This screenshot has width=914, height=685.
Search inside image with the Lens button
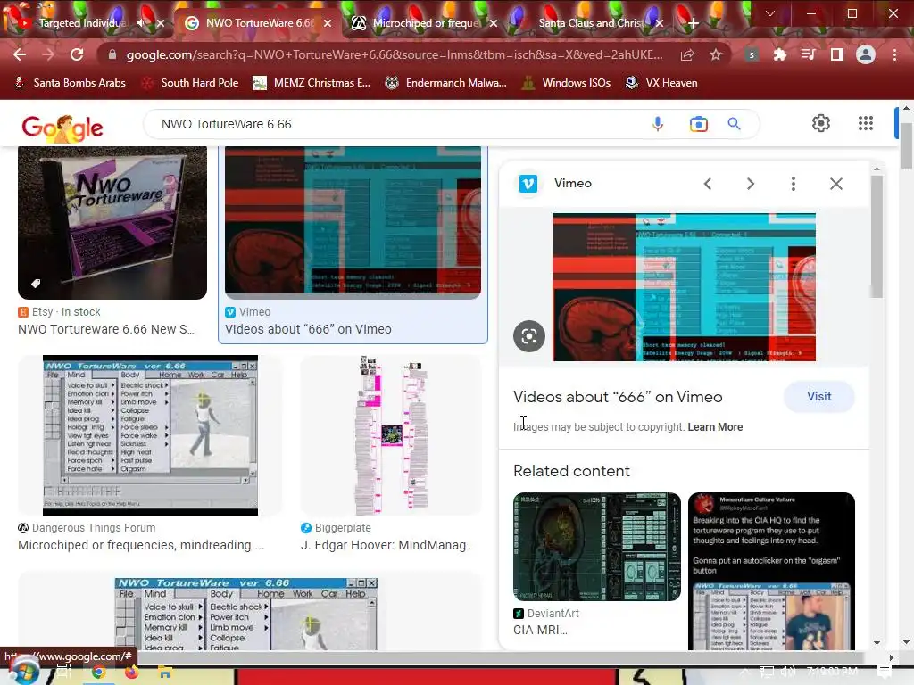[529, 336]
